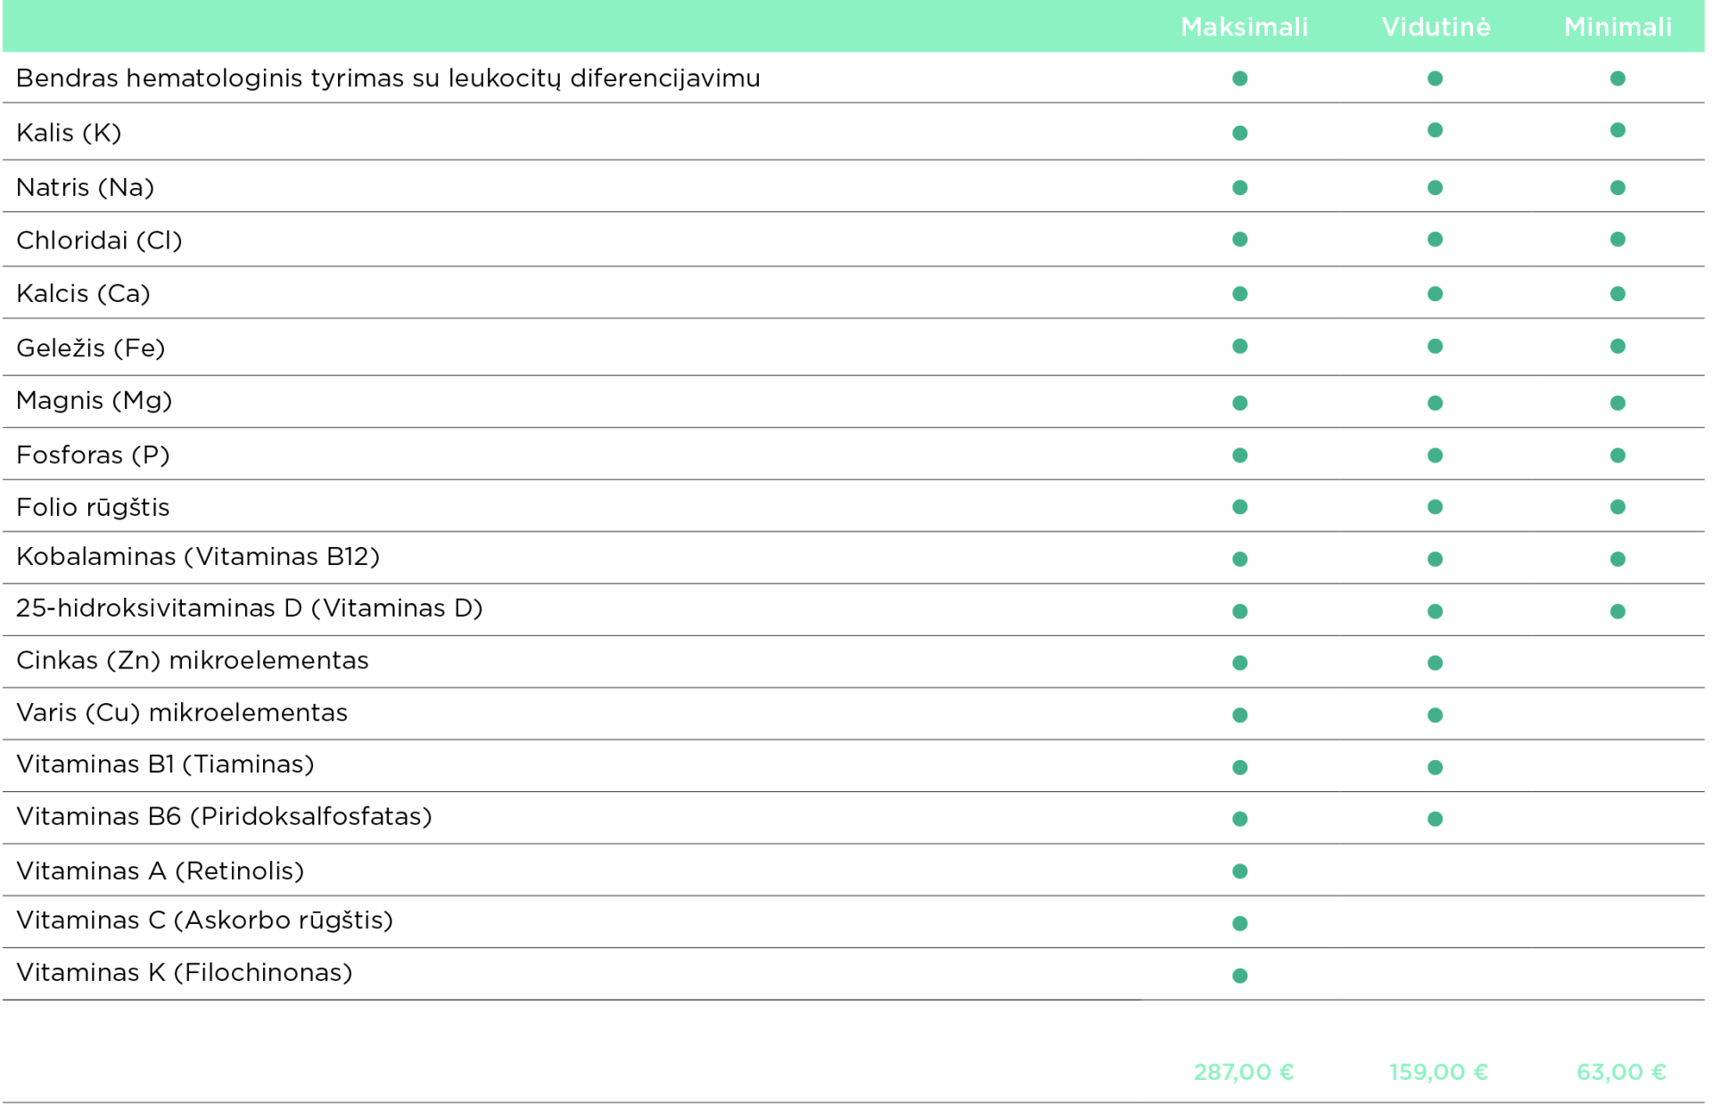Viewport: 1712px width, 1112px height.
Task: Click the Maksimali dot for Fosforas (P)
Action: click(x=1239, y=455)
